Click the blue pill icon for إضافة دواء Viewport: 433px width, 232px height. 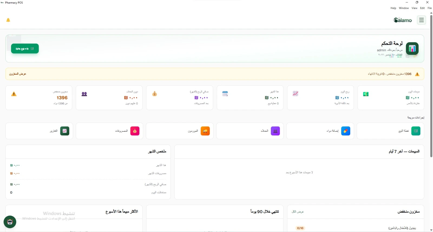click(346, 131)
